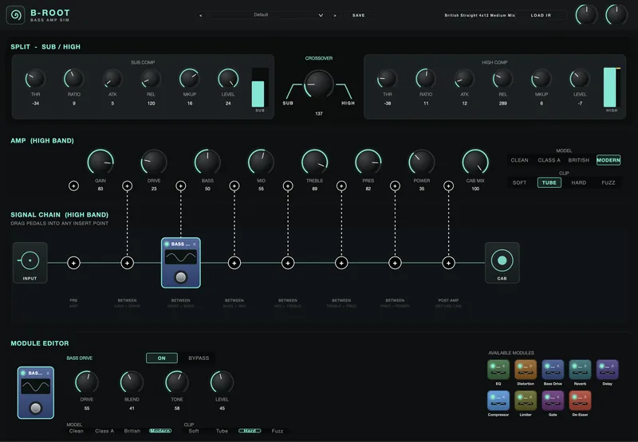Select Fuzz clip in Module Editor
The width and height of the screenshot is (638, 442).
(x=277, y=431)
